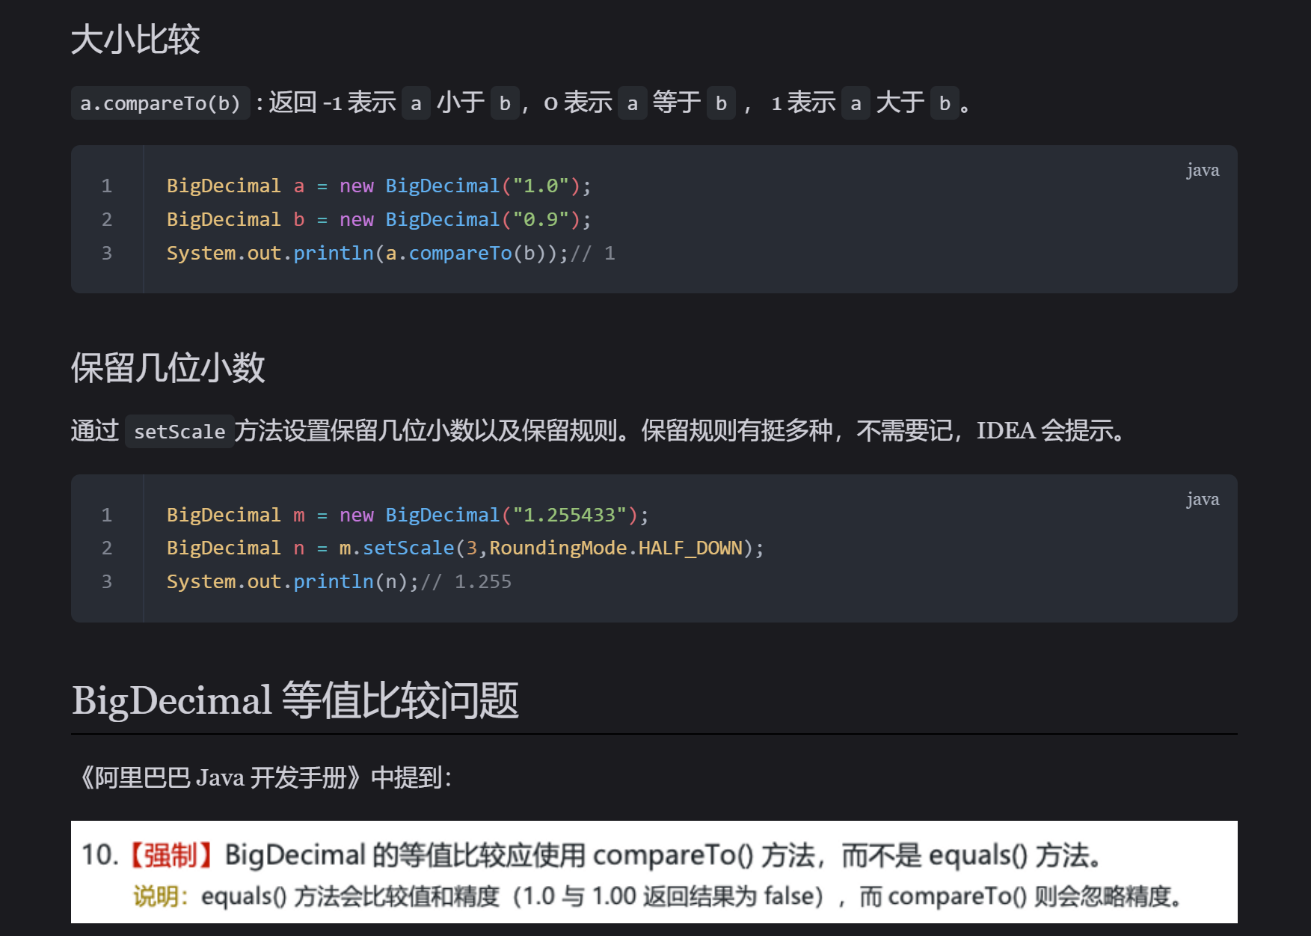The width and height of the screenshot is (1311, 936).
Task: Click code line declaring BigDecimal b
Action: click(378, 219)
